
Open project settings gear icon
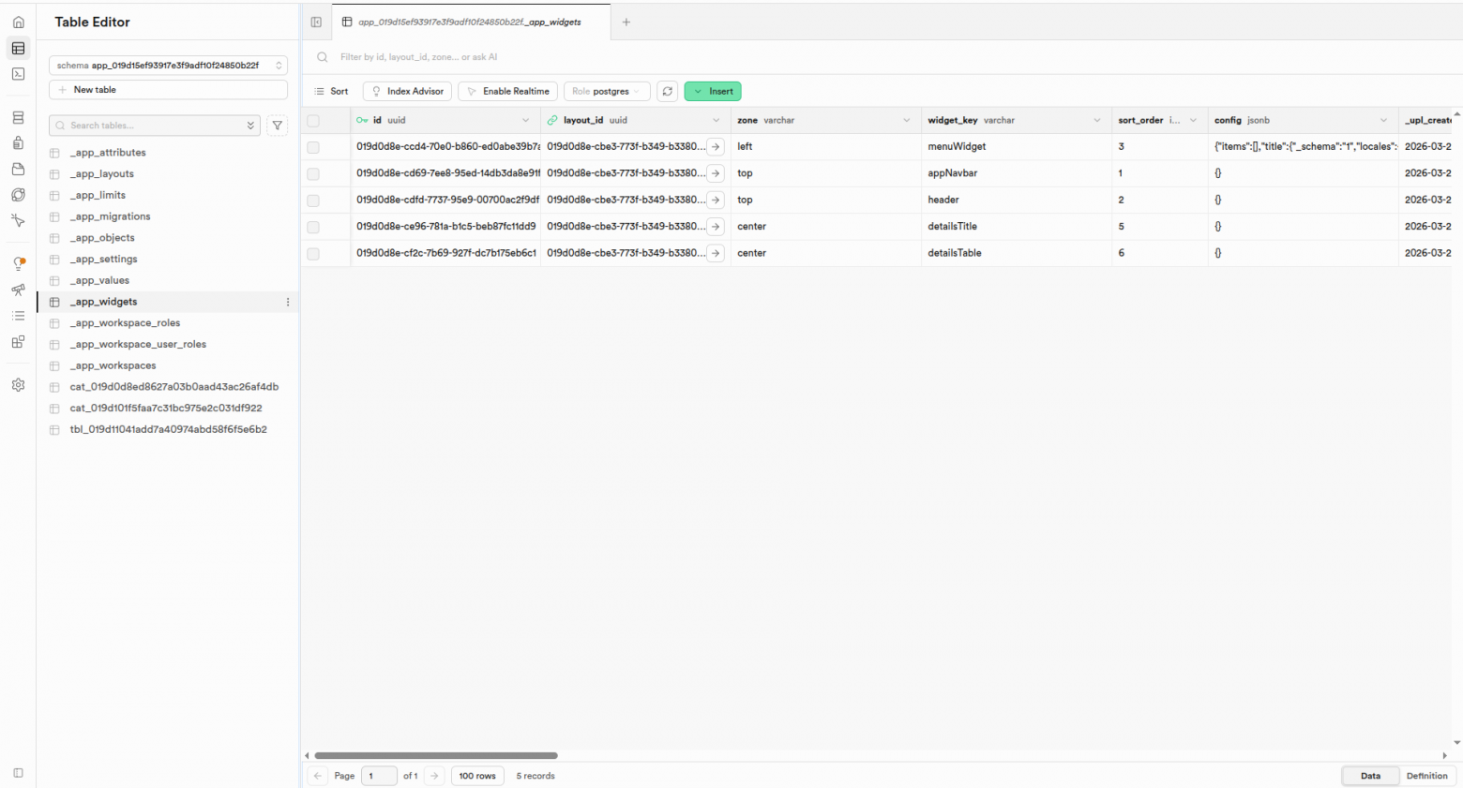(18, 385)
